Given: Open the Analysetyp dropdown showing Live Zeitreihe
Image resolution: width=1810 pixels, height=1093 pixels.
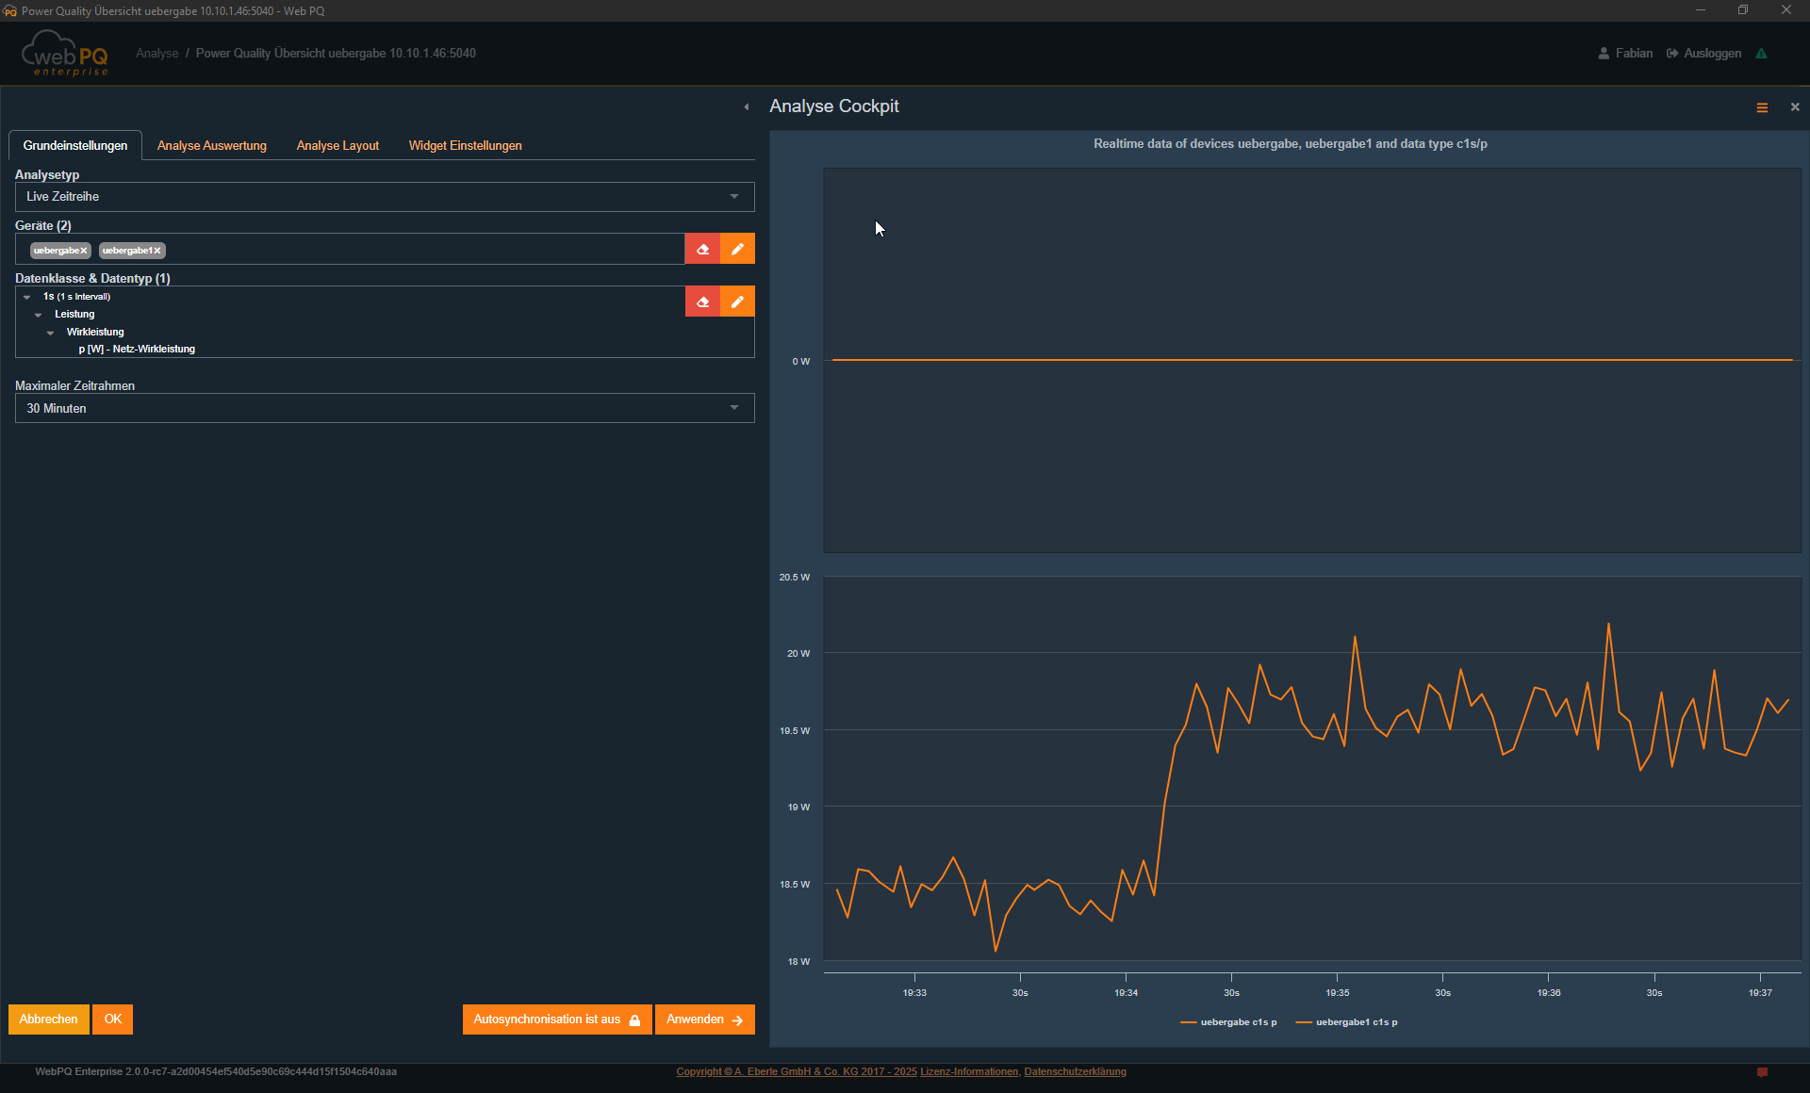Looking at the screenshot, I should pyautogui.click(x=384, y=196).
